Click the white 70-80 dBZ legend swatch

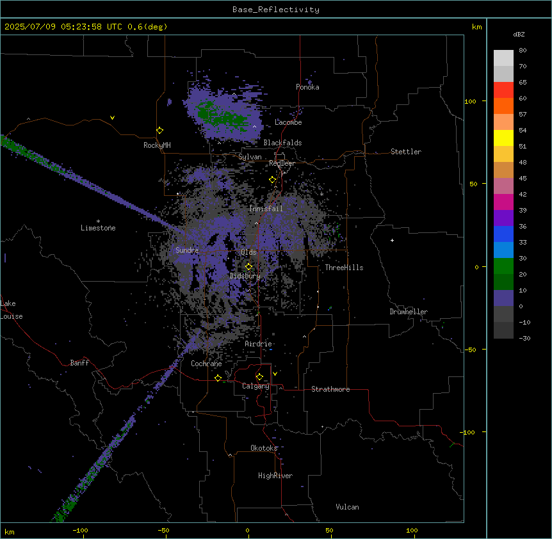503,58
